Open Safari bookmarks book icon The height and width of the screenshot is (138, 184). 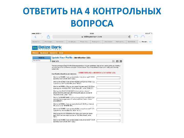(x=136, y=37)
